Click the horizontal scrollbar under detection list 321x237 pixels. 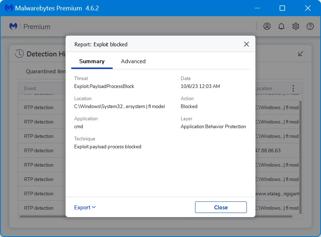click(x=156, y=217)
